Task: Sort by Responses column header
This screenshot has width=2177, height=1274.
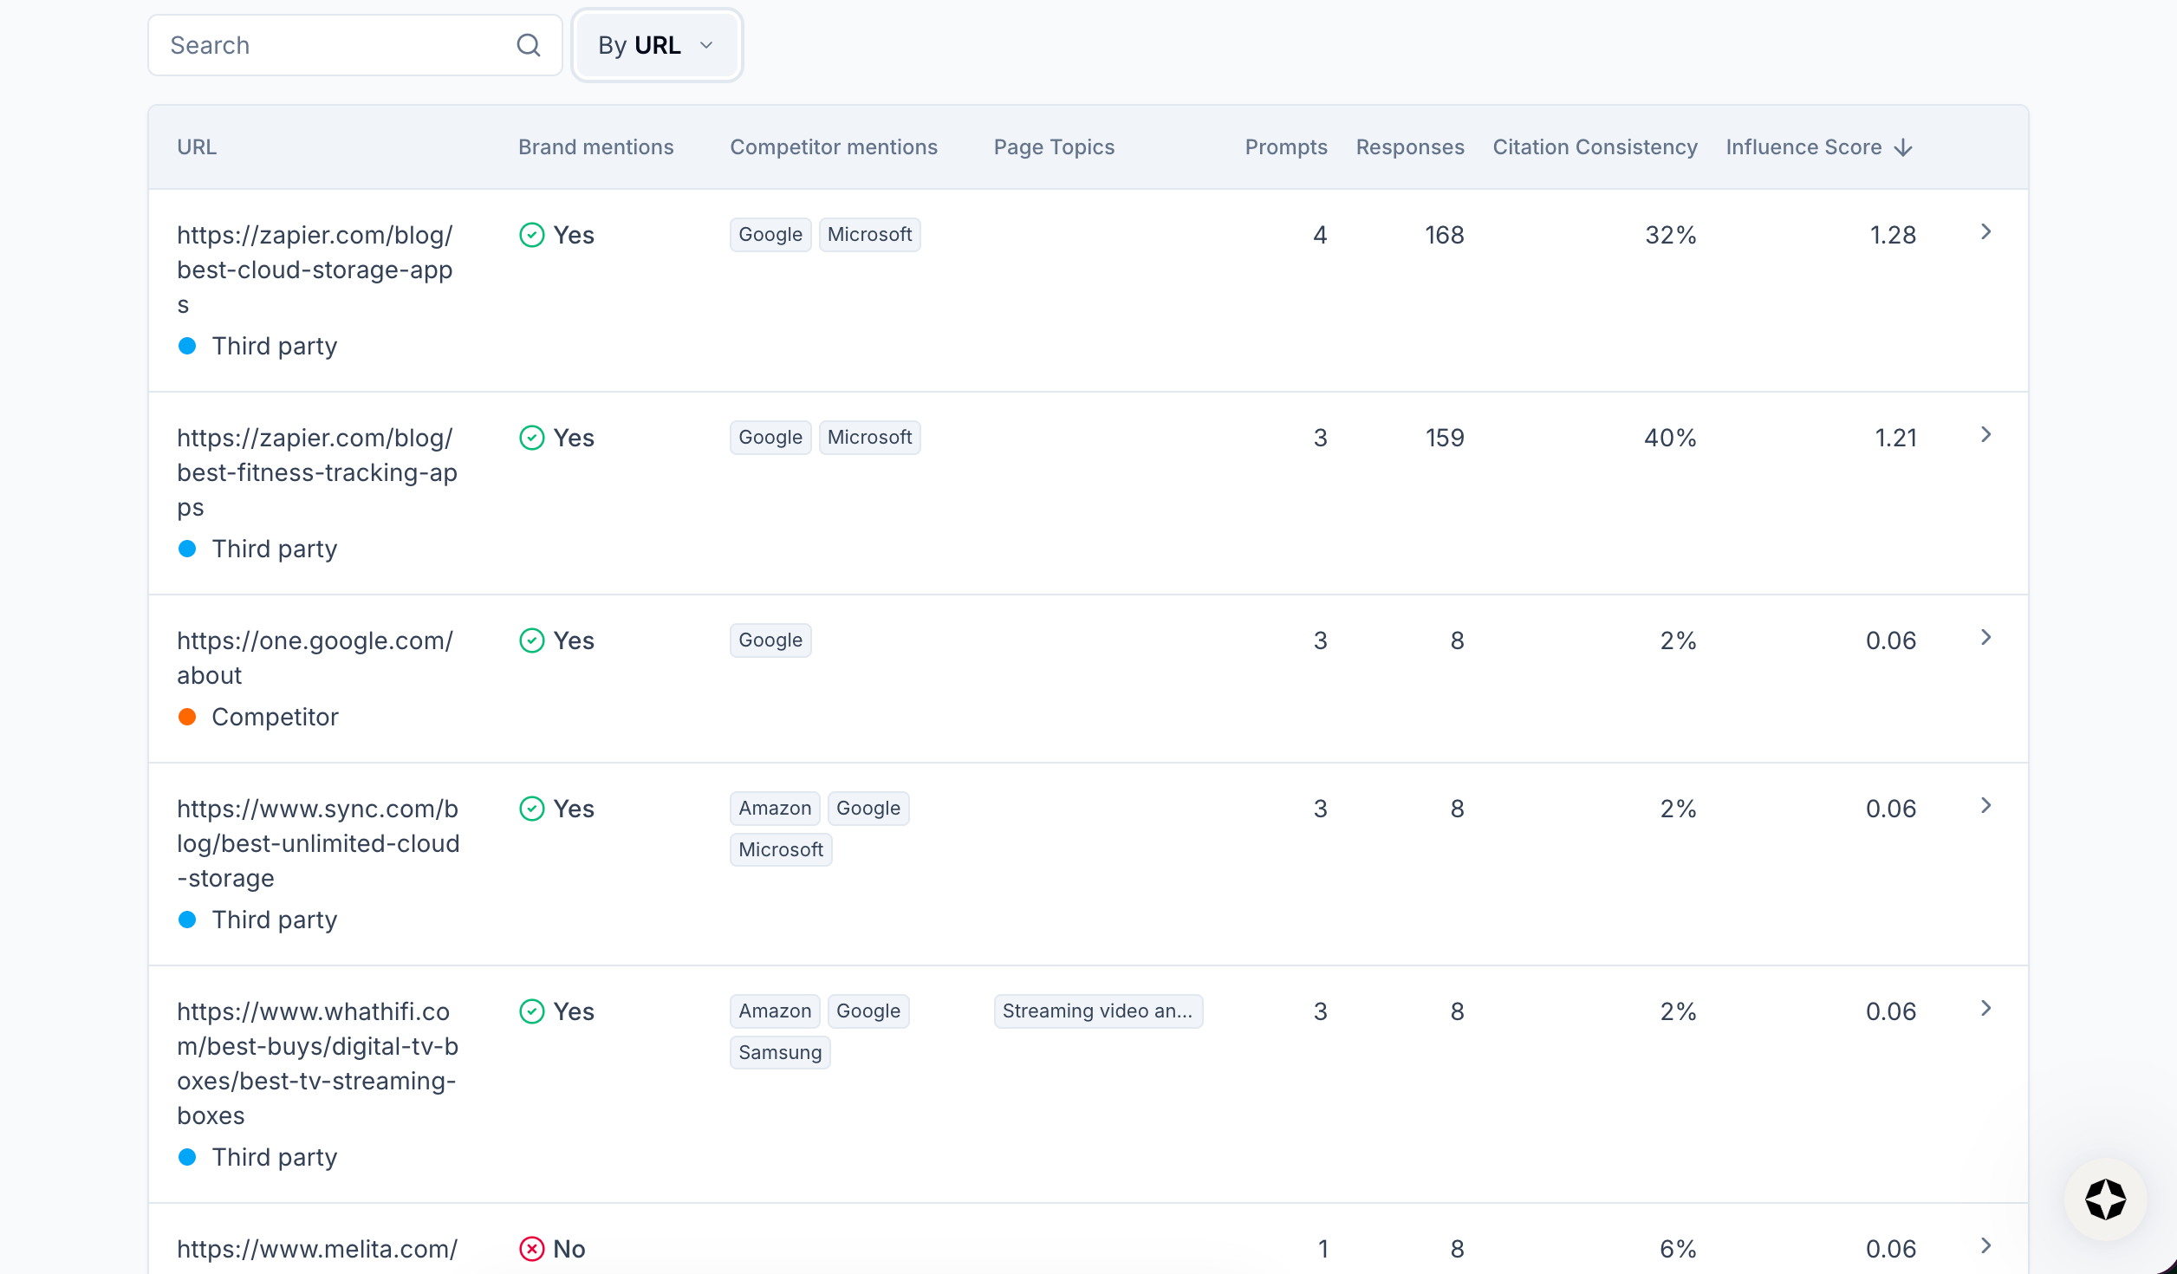Action: [1410, 147]
